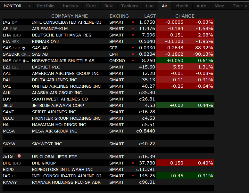The image size is (249, 193).
Task: Click FINNAIR OYJ company name
Action: [45, 41]
